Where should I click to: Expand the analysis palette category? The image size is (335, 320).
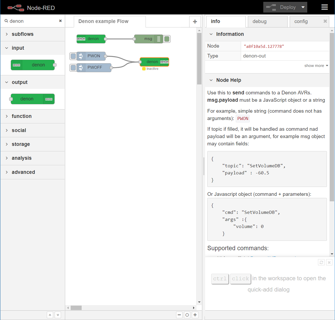(x=33, y=158)
